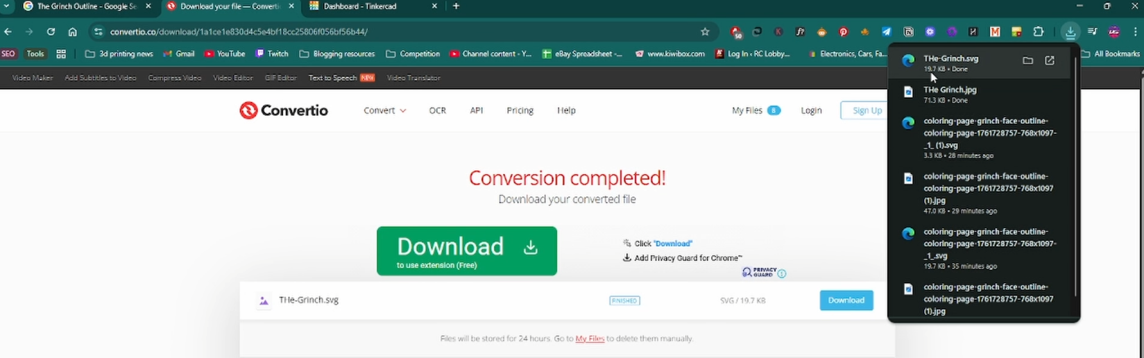Show THe-Grinch.svg in folder
Image resolution: width=1144 pixels, height=358 pixels.
1027,61
